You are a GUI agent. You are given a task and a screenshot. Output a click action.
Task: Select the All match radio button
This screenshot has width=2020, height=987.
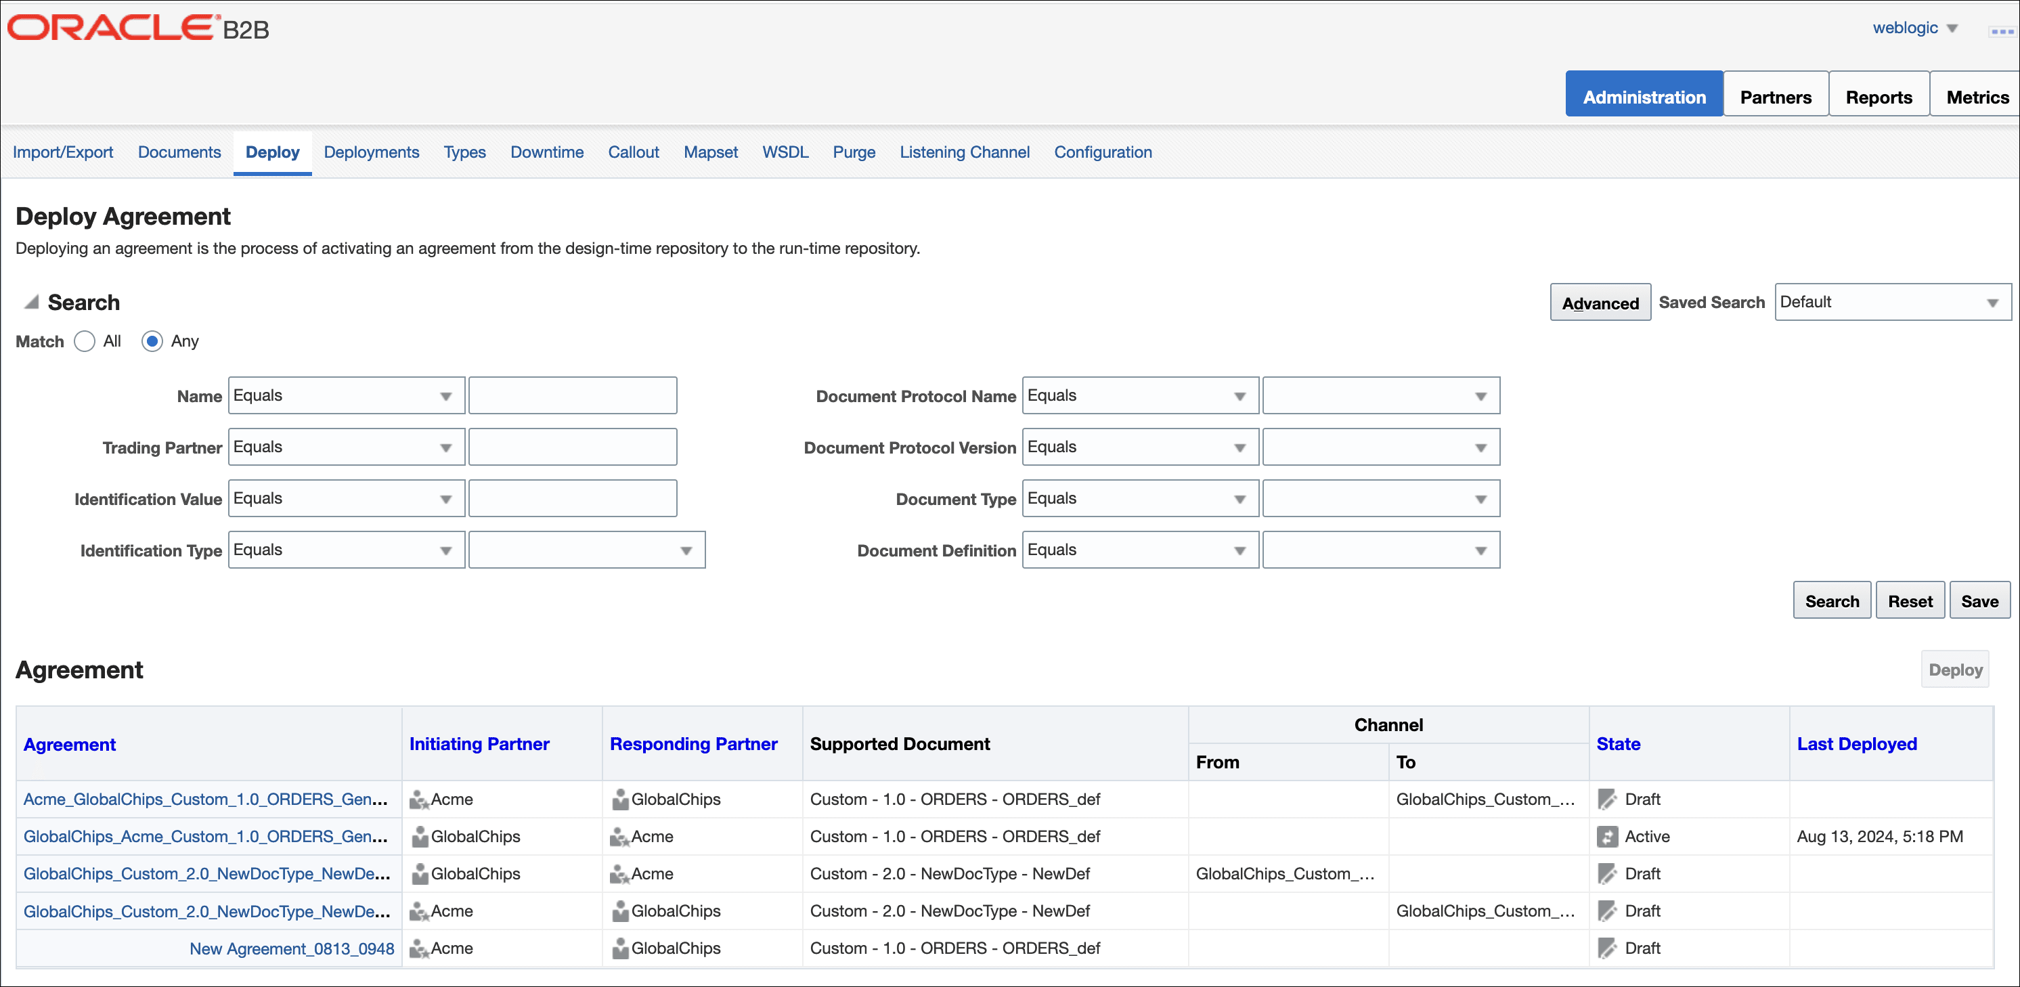[x=85, y=341]
